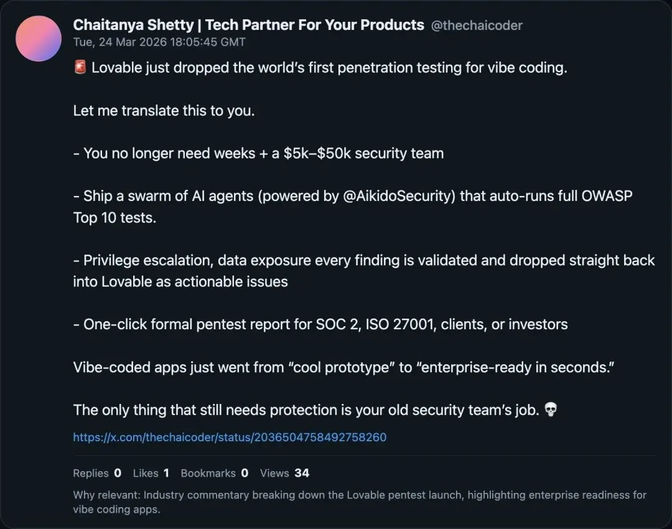Viewport: 672px width, 529px height.
Task: Click the '$5k–$50k security team' bullet line
Action: tap(258, 153)
